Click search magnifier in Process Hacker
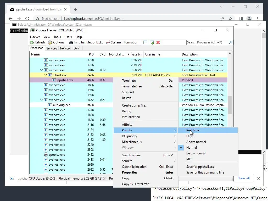268x201 pixels. (231, 42)
